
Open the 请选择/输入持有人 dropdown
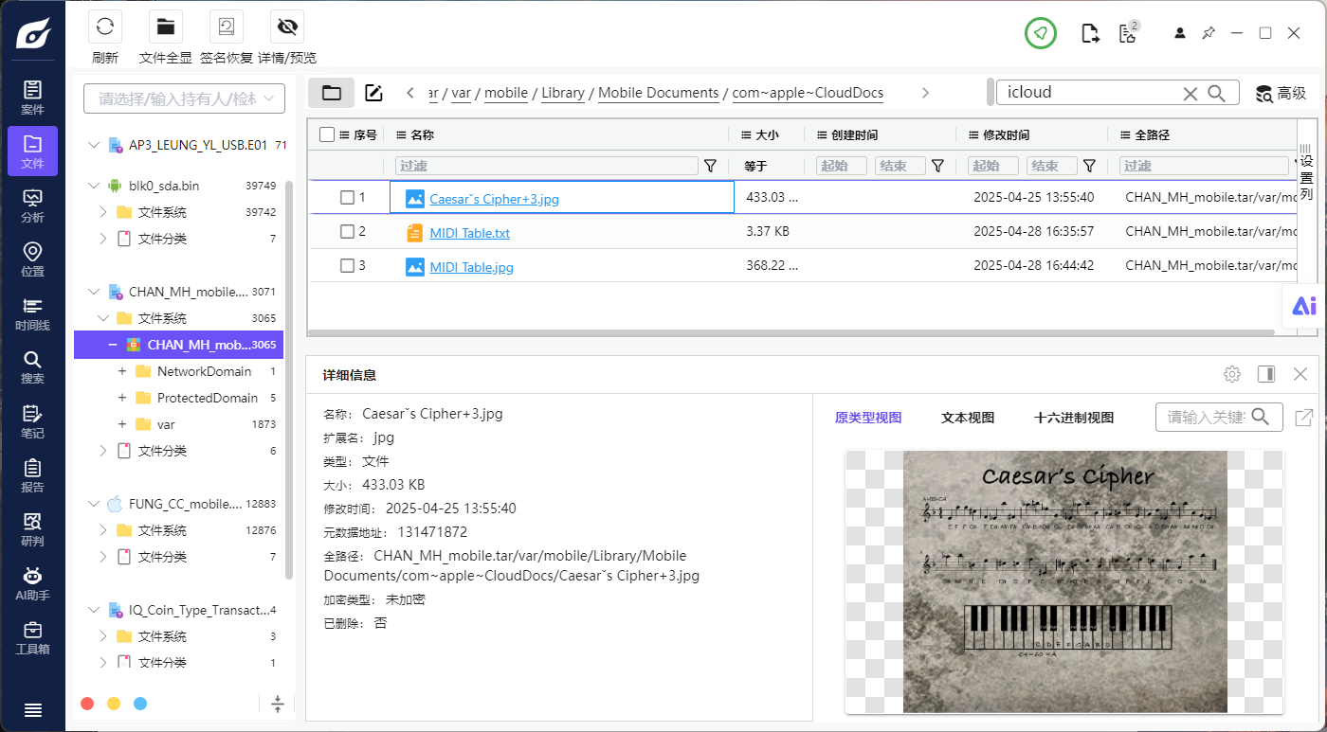(184, 98)
